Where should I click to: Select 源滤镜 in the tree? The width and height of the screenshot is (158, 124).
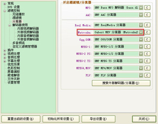click(17, 18)
